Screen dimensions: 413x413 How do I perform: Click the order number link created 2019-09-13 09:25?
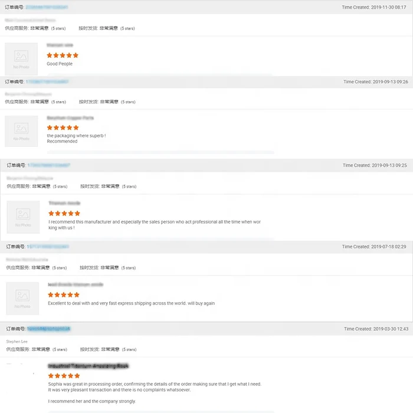coord(49,165)
